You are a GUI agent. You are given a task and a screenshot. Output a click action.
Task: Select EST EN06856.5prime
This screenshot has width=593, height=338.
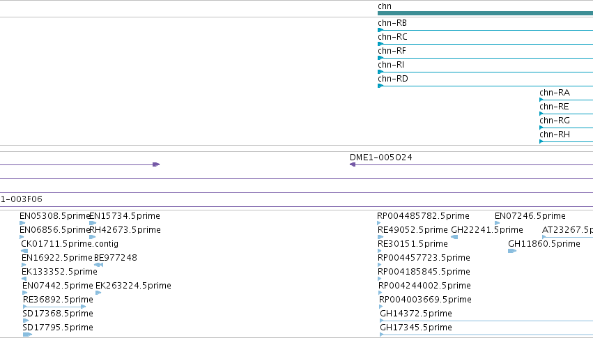point(54,230)
